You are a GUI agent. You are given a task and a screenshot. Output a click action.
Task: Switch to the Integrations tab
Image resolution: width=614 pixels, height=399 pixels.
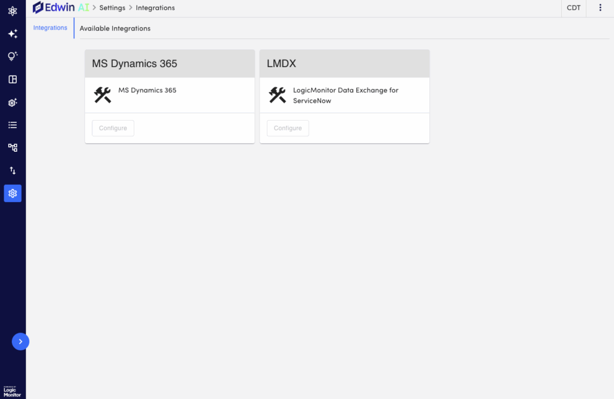[50, 28]
